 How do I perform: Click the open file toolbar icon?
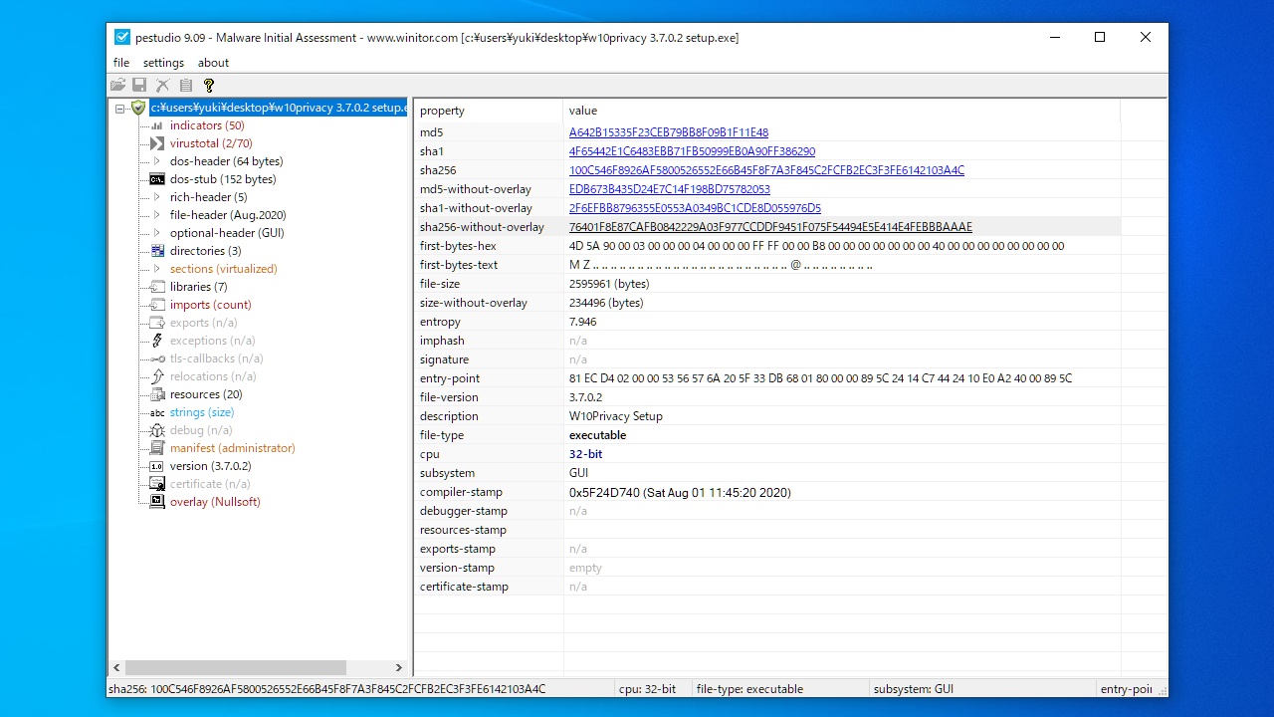click(117, 86)
